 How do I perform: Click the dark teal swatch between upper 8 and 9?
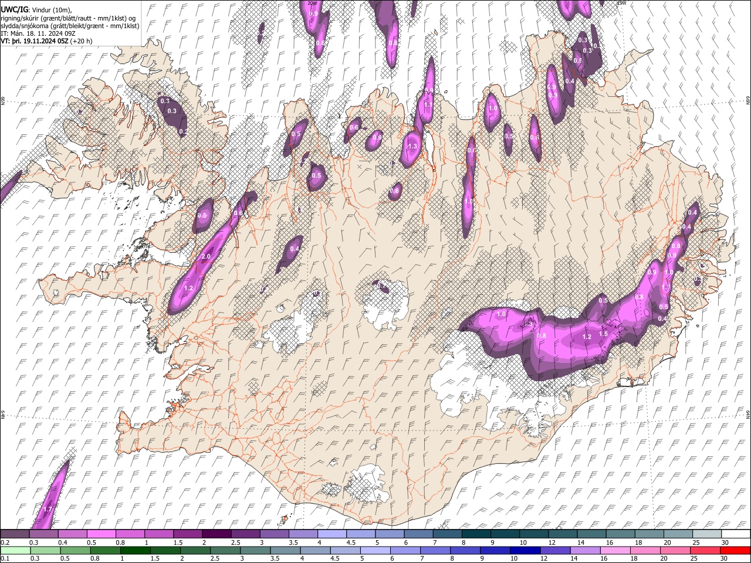[x=475, y=534]
